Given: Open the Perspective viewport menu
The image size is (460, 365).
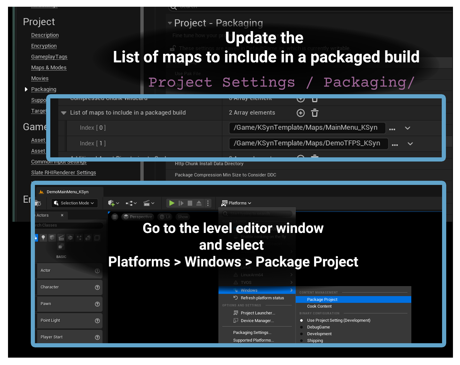Looking at the screenshot, I should click(x=137, y=217).
